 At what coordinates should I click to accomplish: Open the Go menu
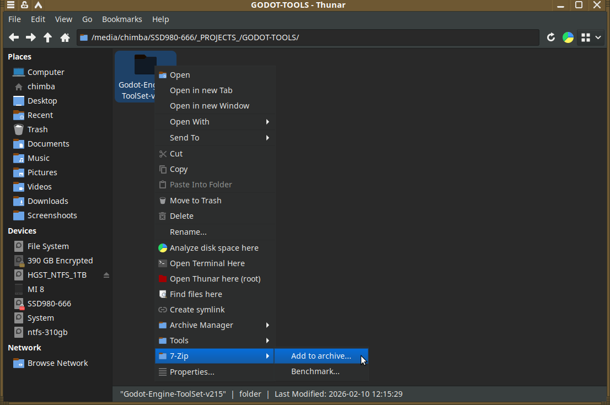87,19
